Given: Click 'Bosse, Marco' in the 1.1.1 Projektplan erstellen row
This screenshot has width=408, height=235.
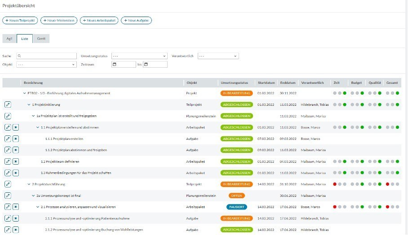Looking at the screenshot, I should [310, 139].
